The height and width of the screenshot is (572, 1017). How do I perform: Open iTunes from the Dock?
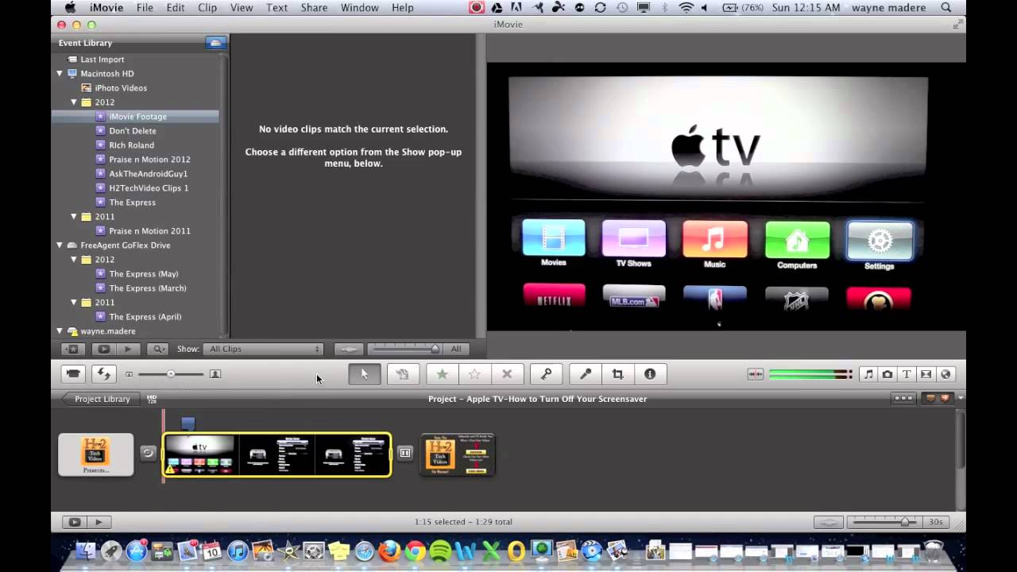tap(238, 551)
